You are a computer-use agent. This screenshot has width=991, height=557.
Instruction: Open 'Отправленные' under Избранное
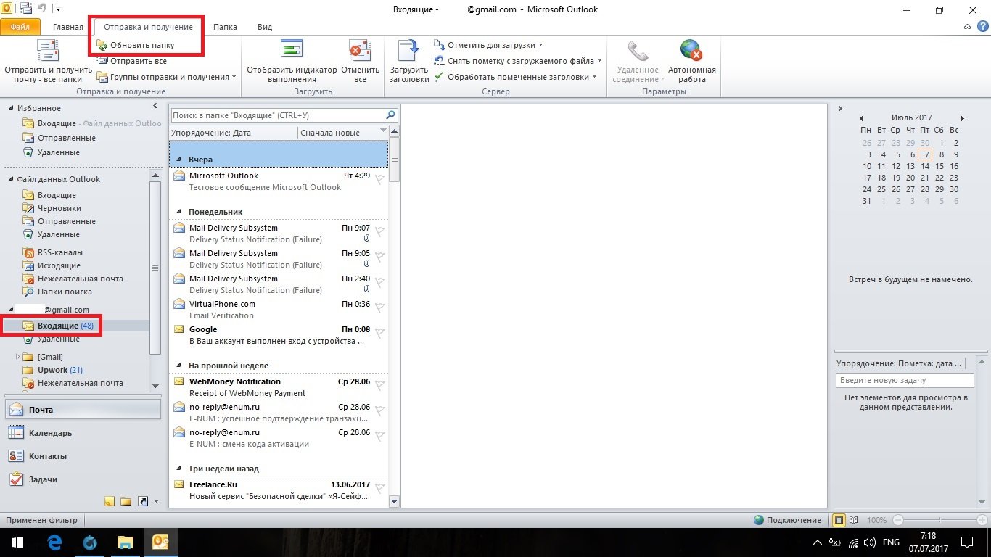pyautogui.click(x=67, y=138)
